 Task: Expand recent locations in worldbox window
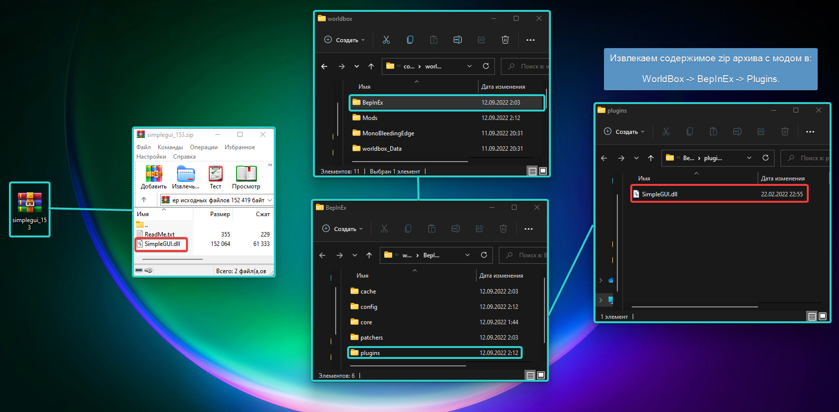pos(357,66)
